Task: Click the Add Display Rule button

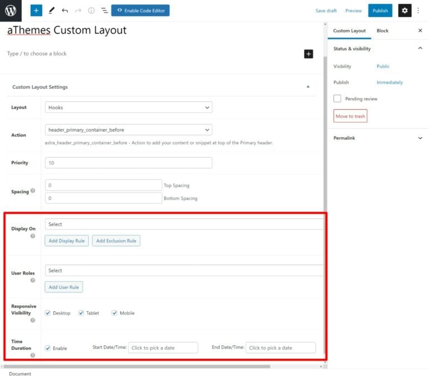Action: pos(67,241)
